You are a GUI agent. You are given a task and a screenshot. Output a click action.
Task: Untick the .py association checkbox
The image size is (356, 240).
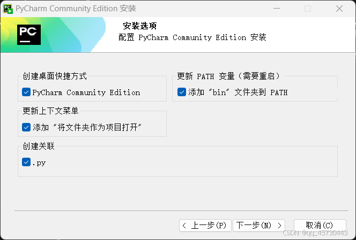pyautogui.click(x=26, y=162)
